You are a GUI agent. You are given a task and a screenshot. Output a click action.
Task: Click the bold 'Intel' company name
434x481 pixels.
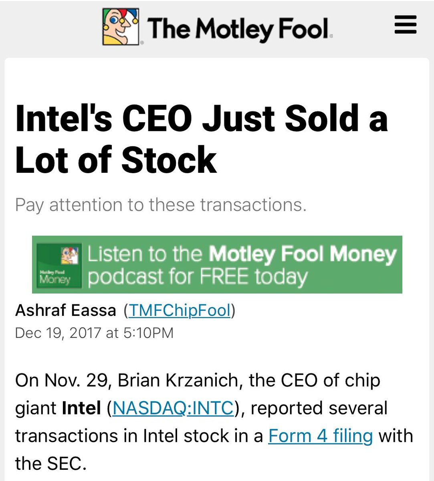tap(81, 408)
